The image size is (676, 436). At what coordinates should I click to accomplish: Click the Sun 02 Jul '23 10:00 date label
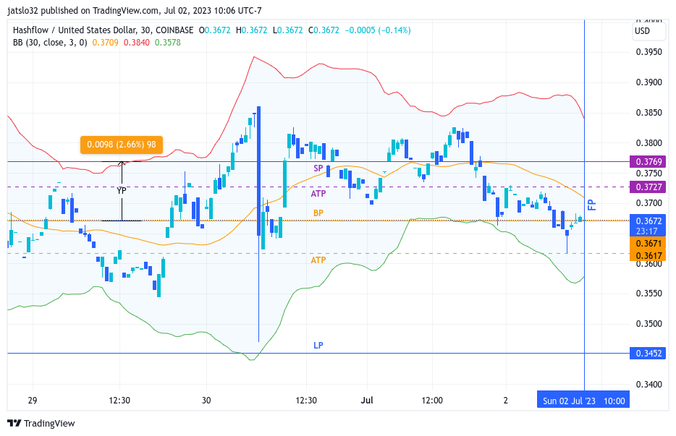tap(583, 401)
